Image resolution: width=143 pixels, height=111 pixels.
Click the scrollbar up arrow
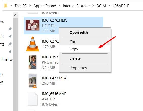point(15,15)
